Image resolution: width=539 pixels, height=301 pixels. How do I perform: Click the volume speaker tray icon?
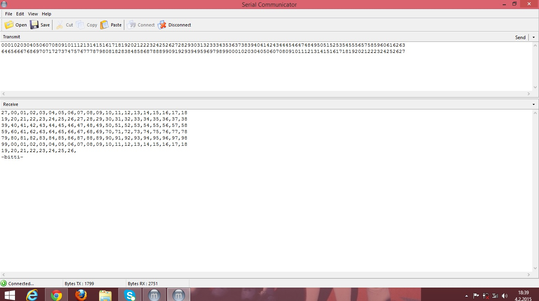[504, 295]
